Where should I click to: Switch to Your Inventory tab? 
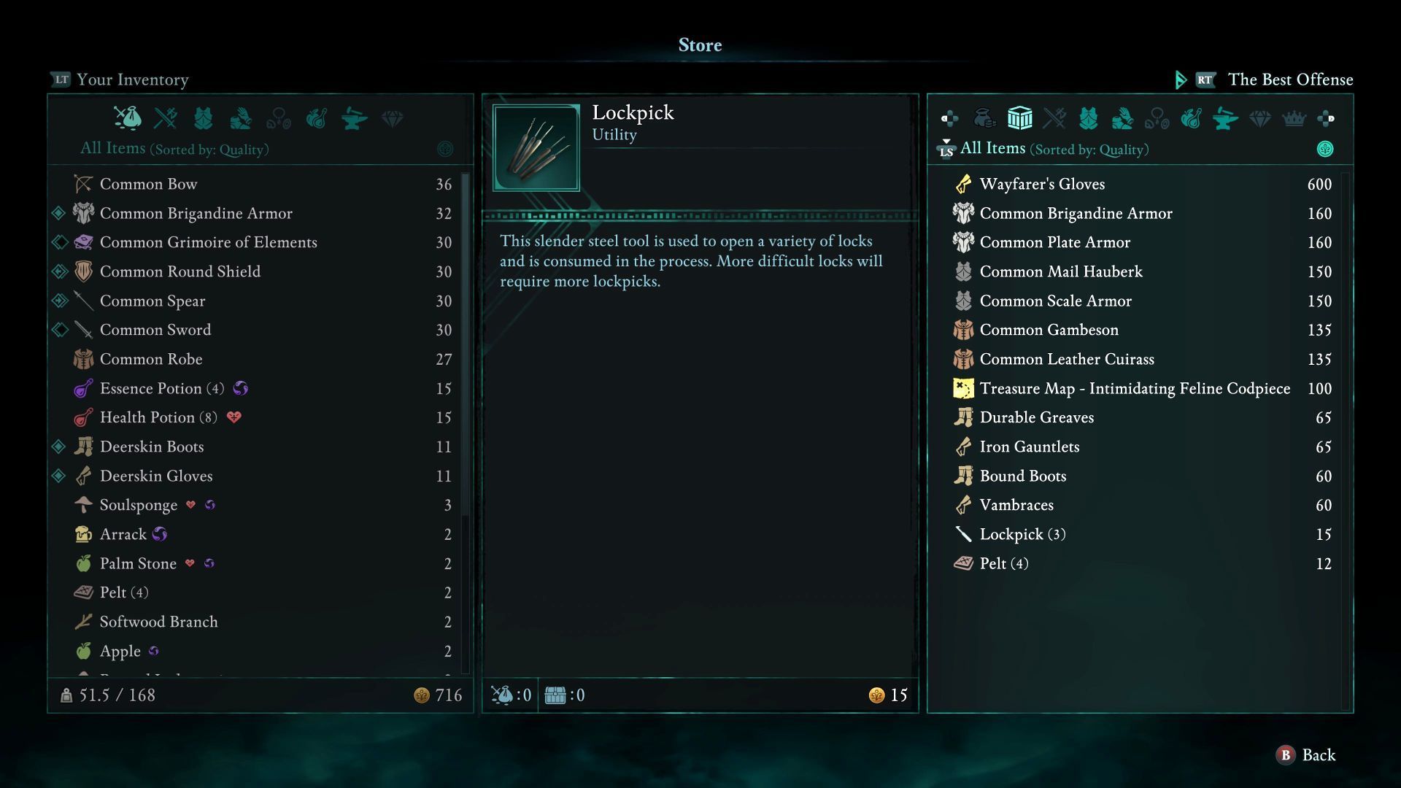tap(120, 80)
